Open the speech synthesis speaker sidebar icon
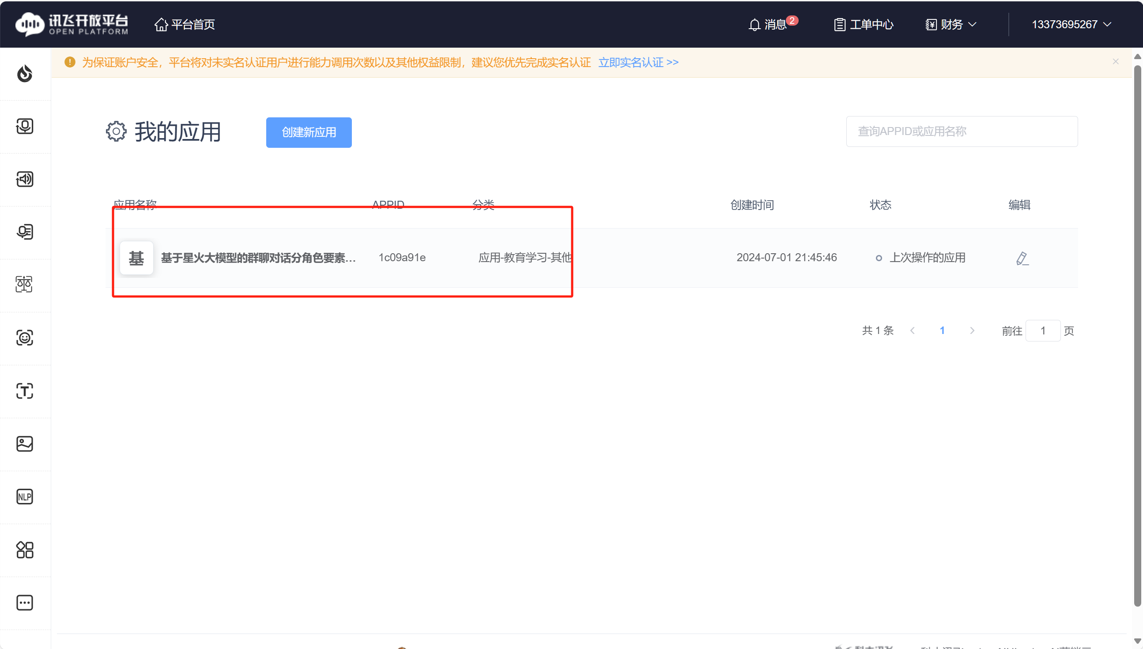The width and height of the screenshot is (1143, 649). click(x=25, y=179)
